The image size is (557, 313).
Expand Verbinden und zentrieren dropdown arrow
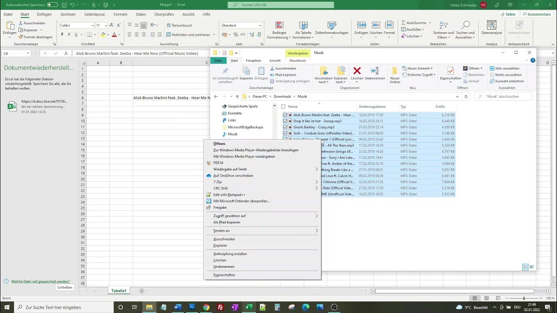point(214,34)
